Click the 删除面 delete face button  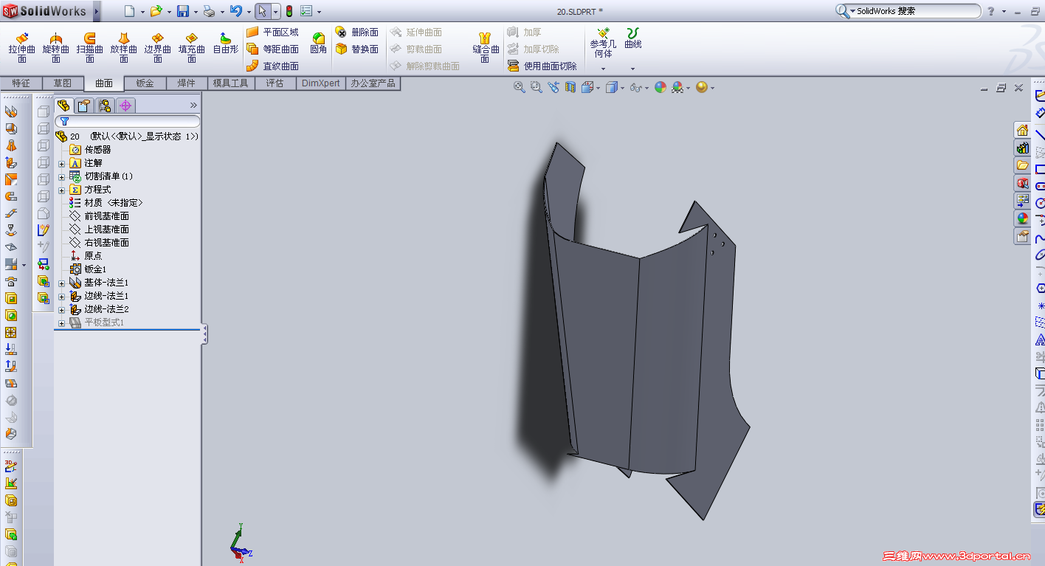point(356,32)
